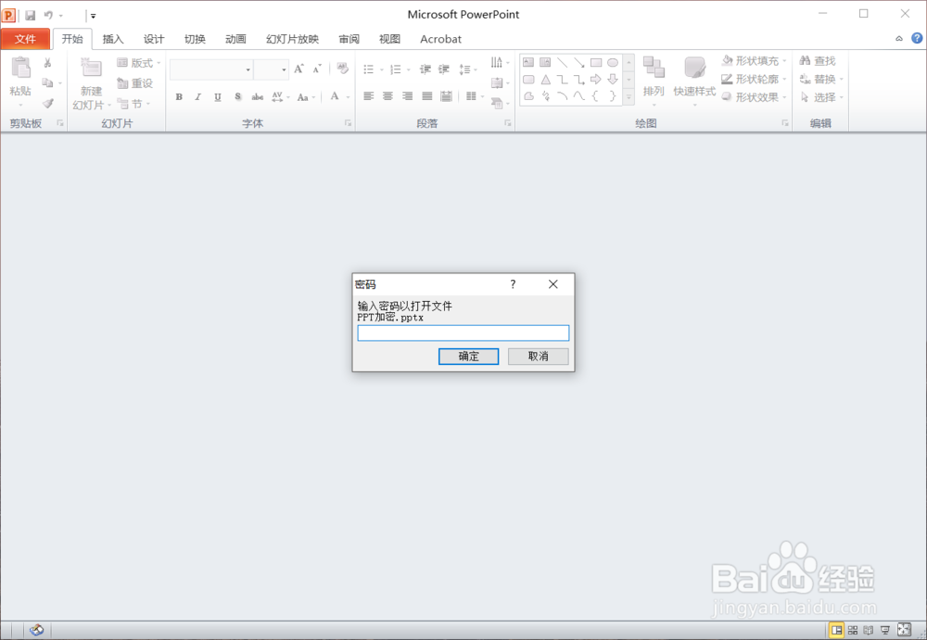This screenshot has height=640, width=927.
Task: Click Increase Font Size icon
Action: point(299,69)
